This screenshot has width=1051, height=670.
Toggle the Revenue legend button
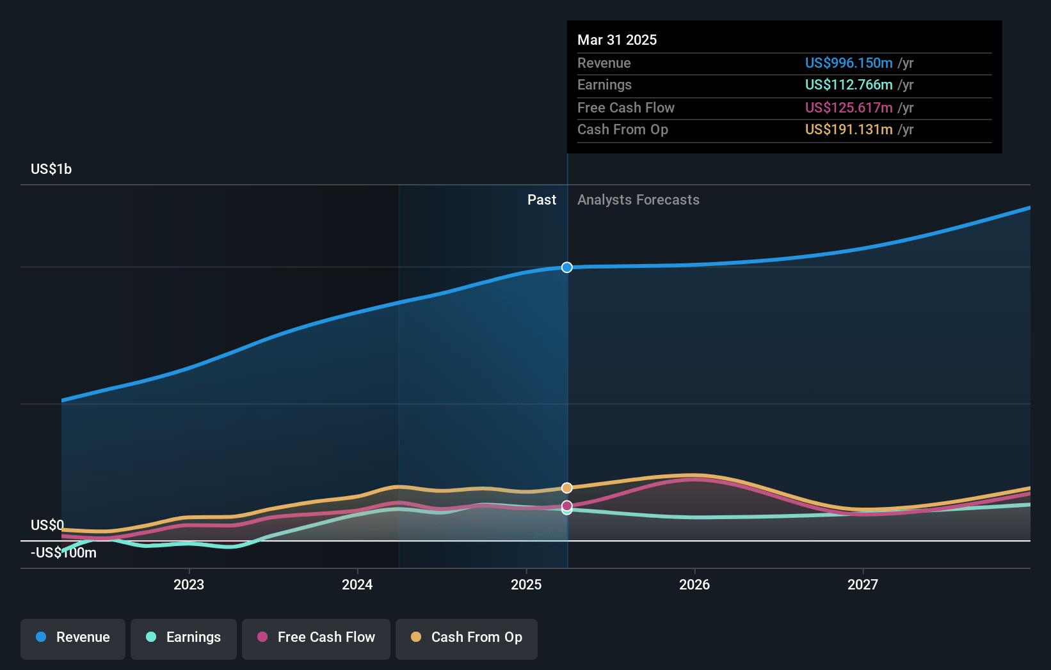(x=73, y=639)
